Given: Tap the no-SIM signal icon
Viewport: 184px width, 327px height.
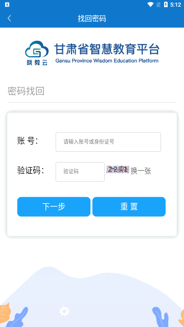Looking at the screenshot, I should [x=158, y=5].
